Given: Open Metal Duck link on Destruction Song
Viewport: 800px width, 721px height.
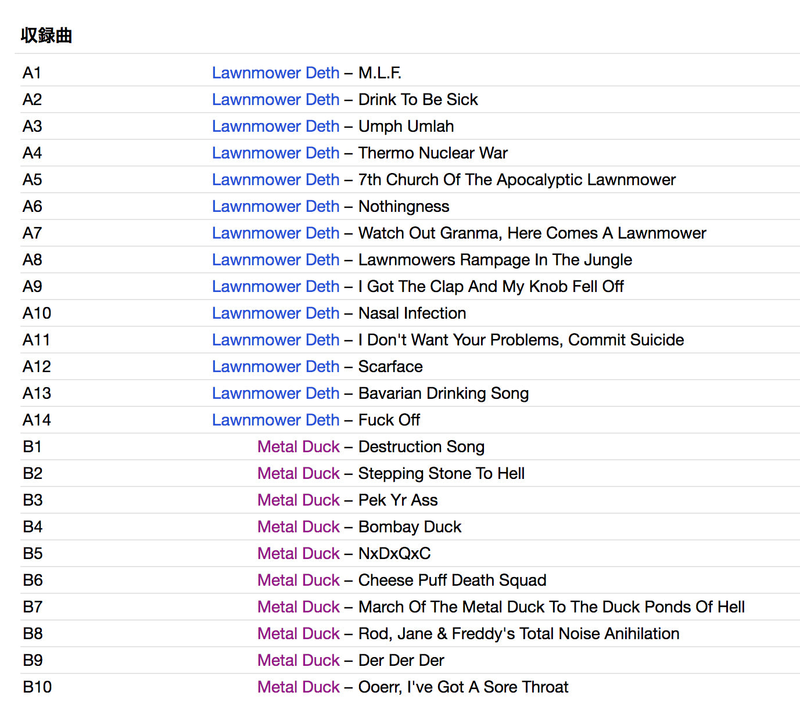Looking at the screenshot, I should click(x=298, y=446).
